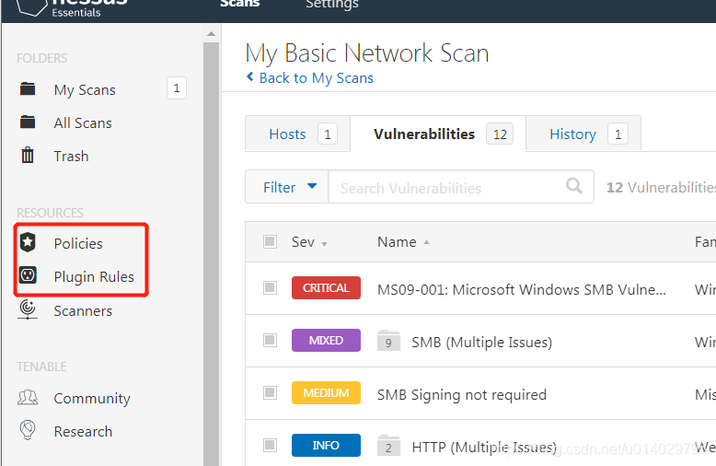The width and height of the screenshot is (716, 466).
Task: Click the HTTP group folder icon showing 2
Action: 388,446
